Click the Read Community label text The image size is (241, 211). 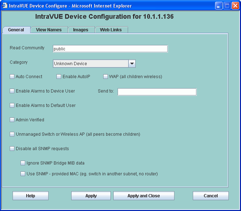pos(27,48)
